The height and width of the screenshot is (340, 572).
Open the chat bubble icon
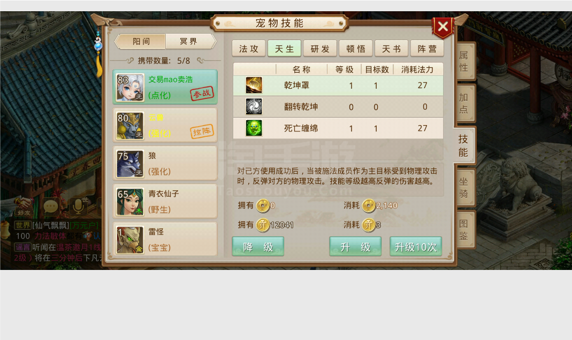pyautogui.click(x=51, y=207)
